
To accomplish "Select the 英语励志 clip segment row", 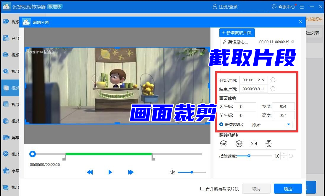I will [x=258, y=42].
